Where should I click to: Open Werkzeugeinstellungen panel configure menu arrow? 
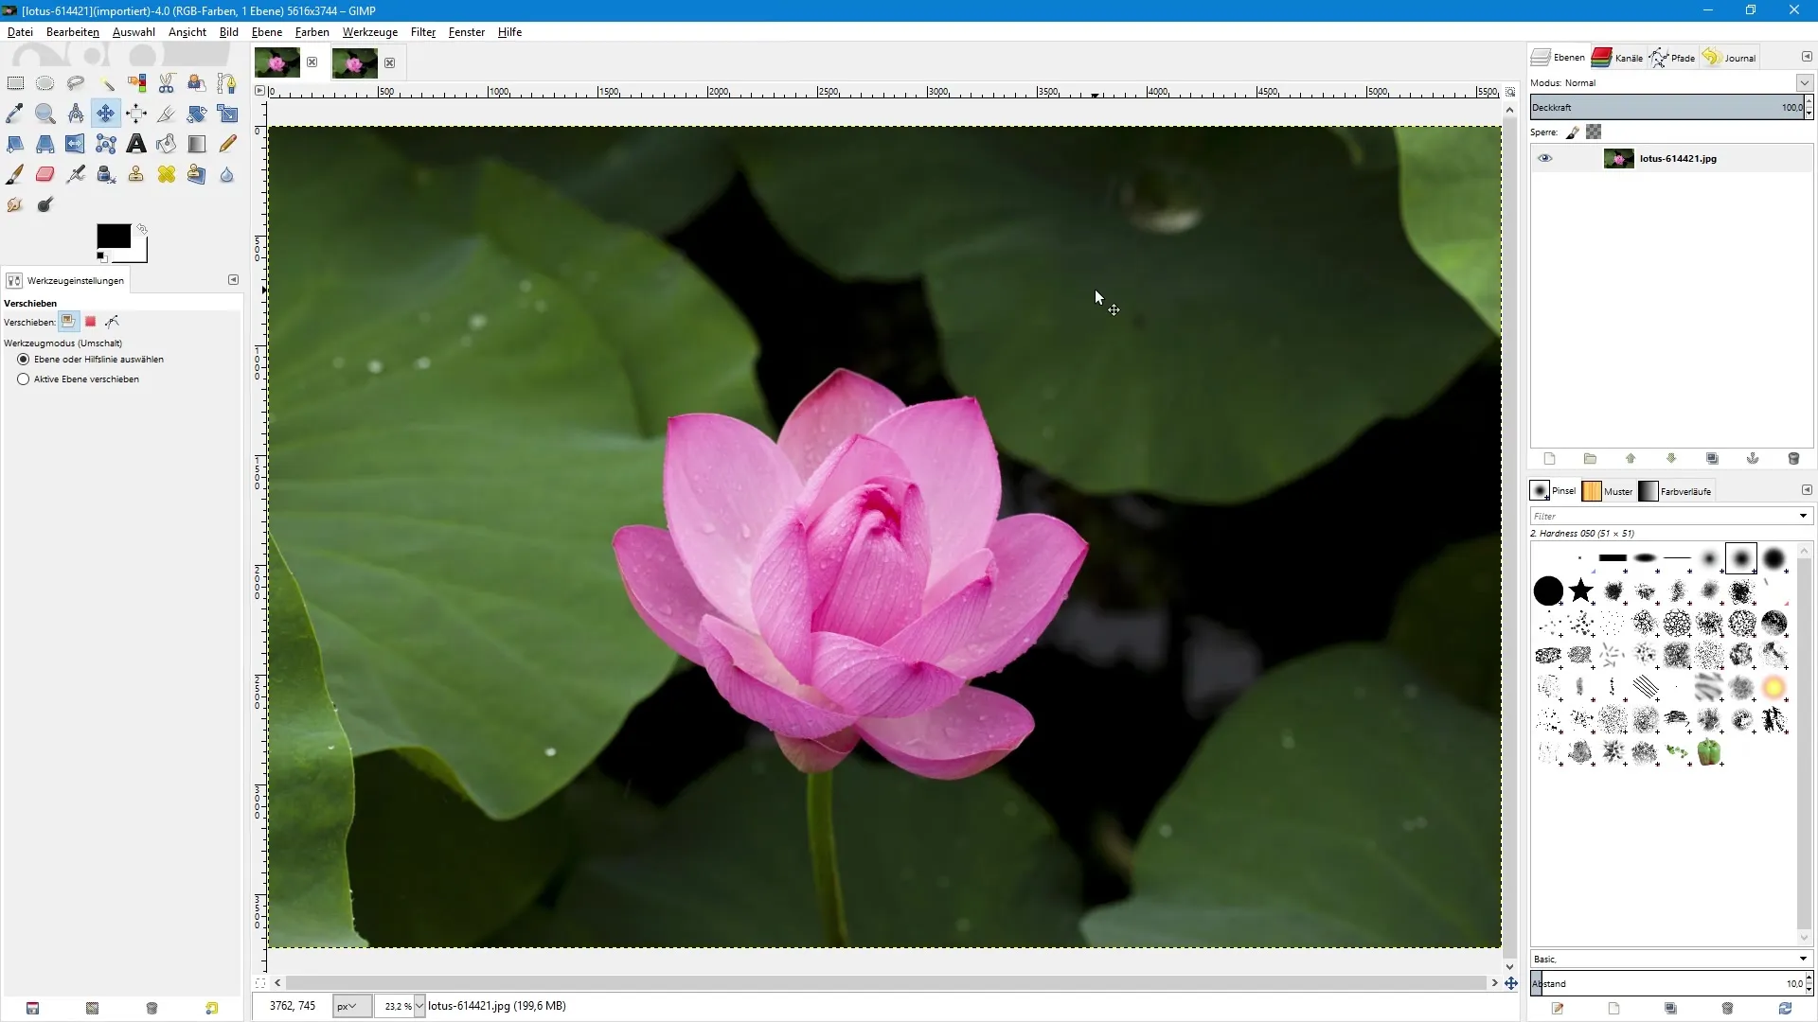(234, 280)
